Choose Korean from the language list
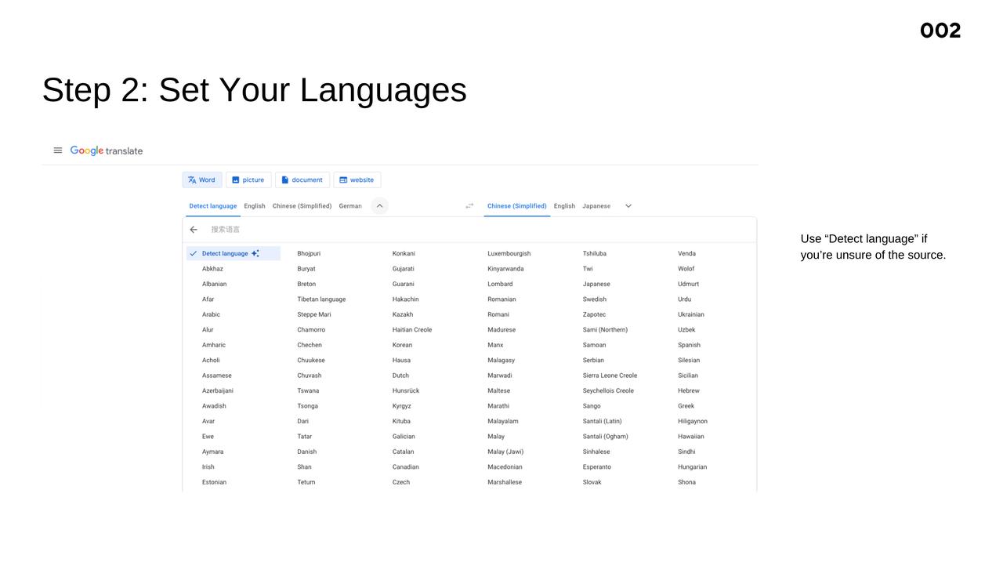The width and height of the screenshot is (1003, 566). coord(402,345)
